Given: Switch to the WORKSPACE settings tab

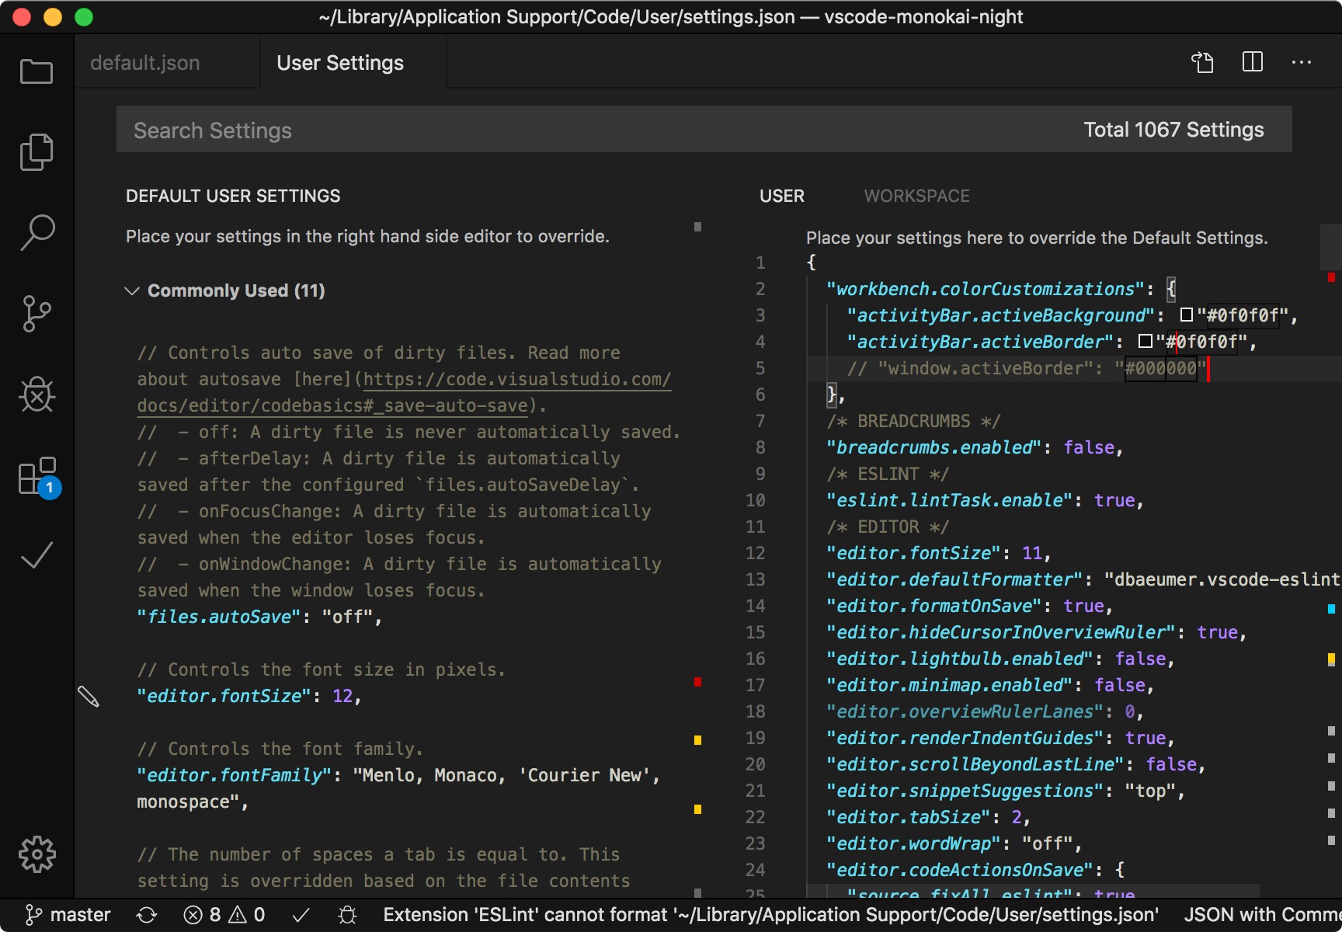Looking at the screenshot, I should 916,196.
